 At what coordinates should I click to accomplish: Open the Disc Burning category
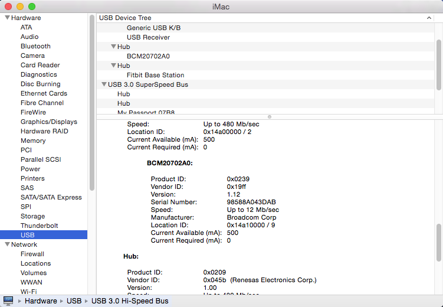click(x=40, y=84)
